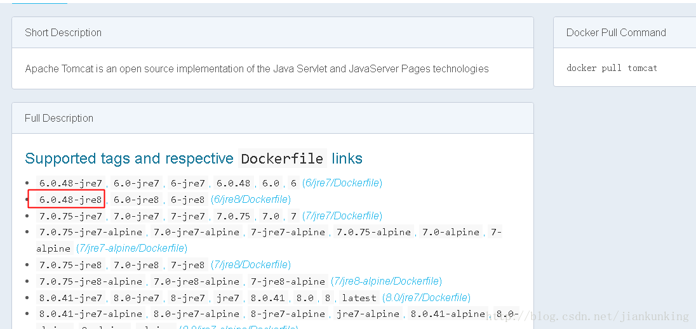
Task: Select the 8.0-jre7-alpine tag
Action: pyautogui.click(x=197, y=314)
